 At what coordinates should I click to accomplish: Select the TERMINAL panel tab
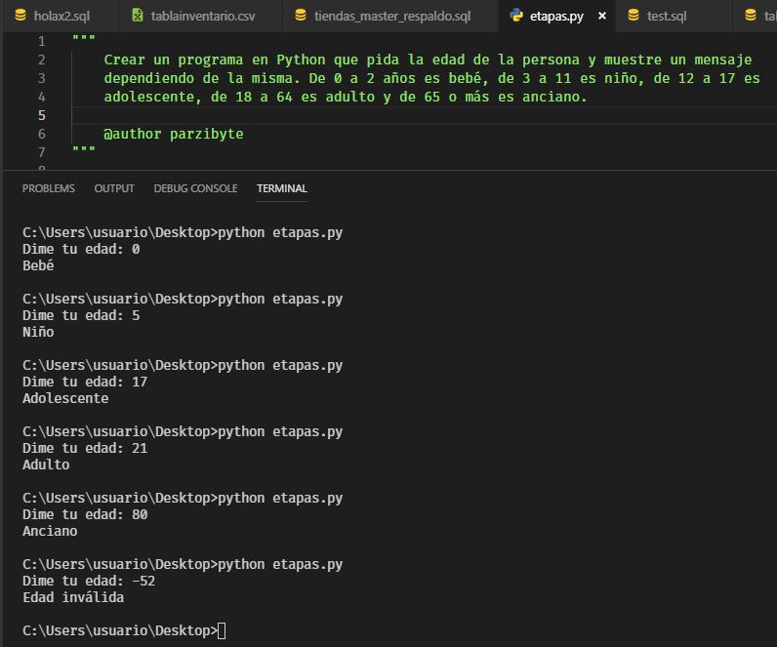coord(281,188)
